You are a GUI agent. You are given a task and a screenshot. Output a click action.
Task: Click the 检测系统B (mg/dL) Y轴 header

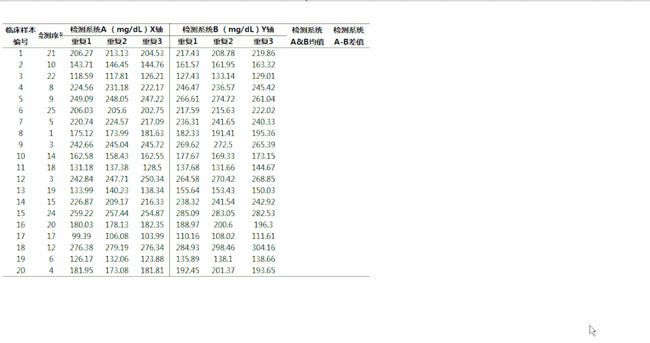coord(228,29)
